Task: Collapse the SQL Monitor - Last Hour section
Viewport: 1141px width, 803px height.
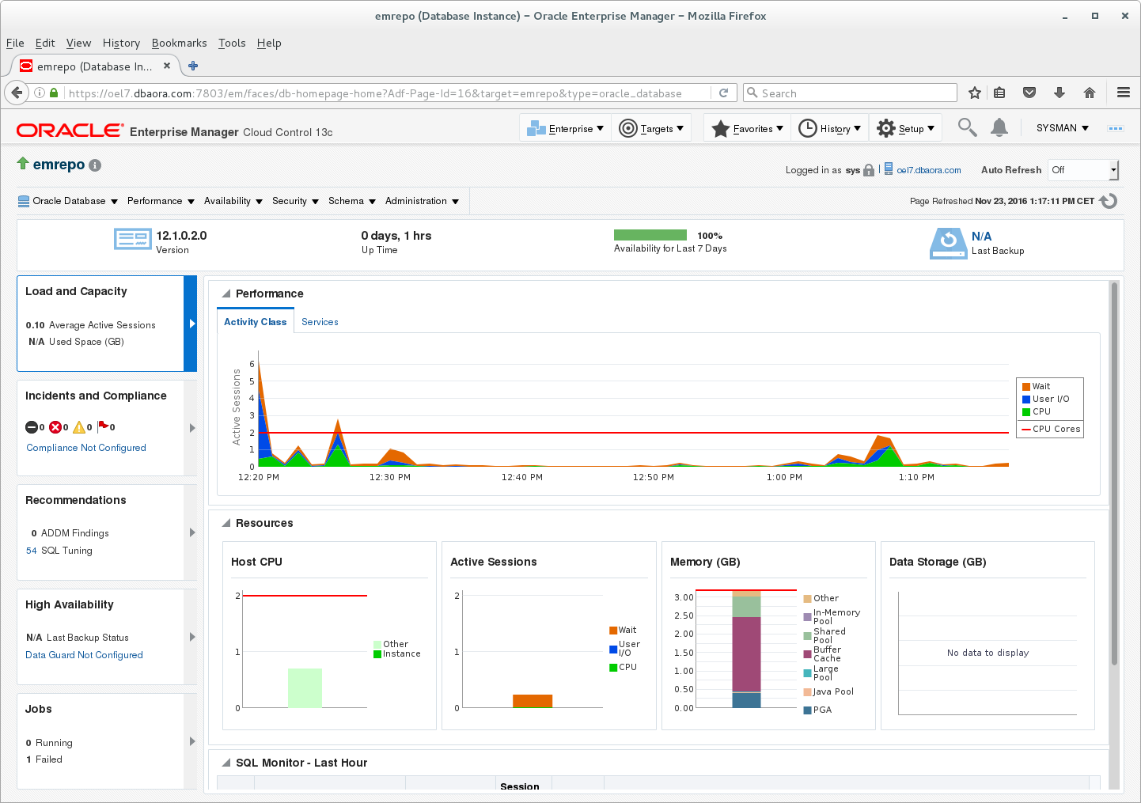Action: tap(226, 763)
